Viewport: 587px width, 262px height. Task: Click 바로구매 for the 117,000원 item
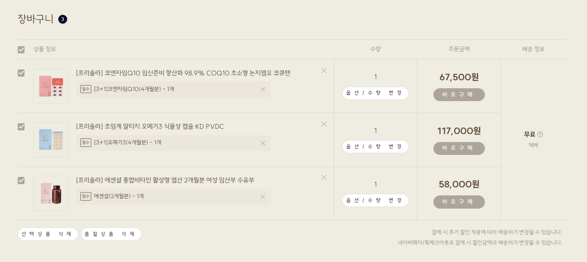459,148
